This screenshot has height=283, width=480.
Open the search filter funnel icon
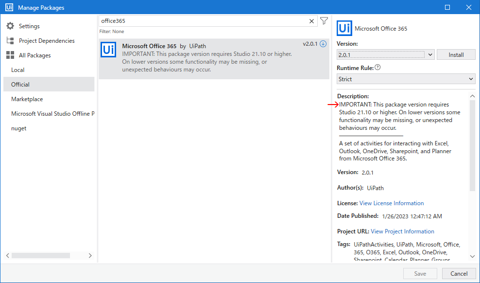pyautogui.click(x=324, y=21)
